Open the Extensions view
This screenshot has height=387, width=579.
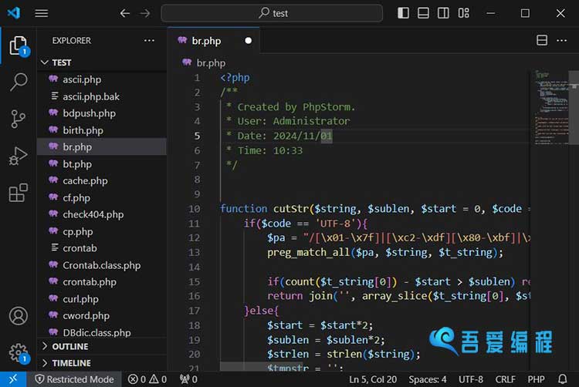[18, 193]
